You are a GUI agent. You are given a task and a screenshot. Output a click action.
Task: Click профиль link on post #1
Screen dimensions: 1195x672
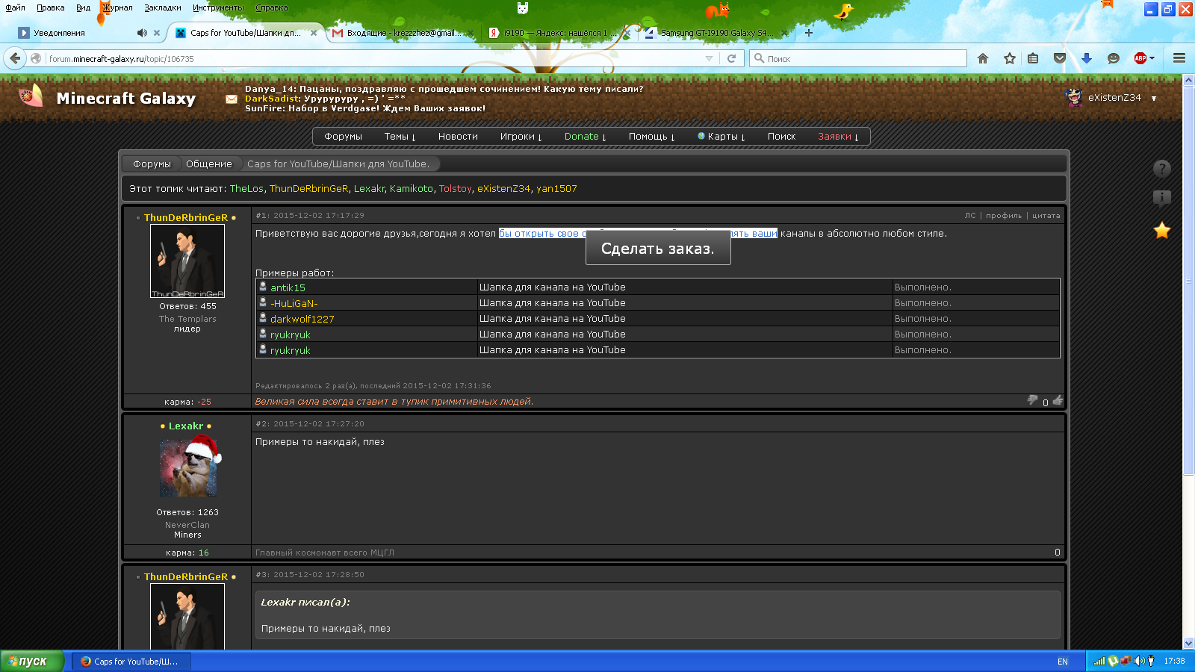(x=1004, y=216)
